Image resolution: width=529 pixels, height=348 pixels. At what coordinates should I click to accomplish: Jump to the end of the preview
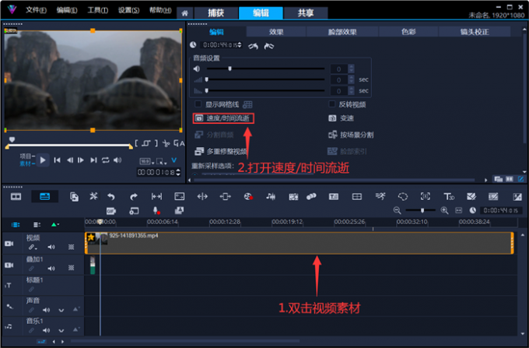93,160
